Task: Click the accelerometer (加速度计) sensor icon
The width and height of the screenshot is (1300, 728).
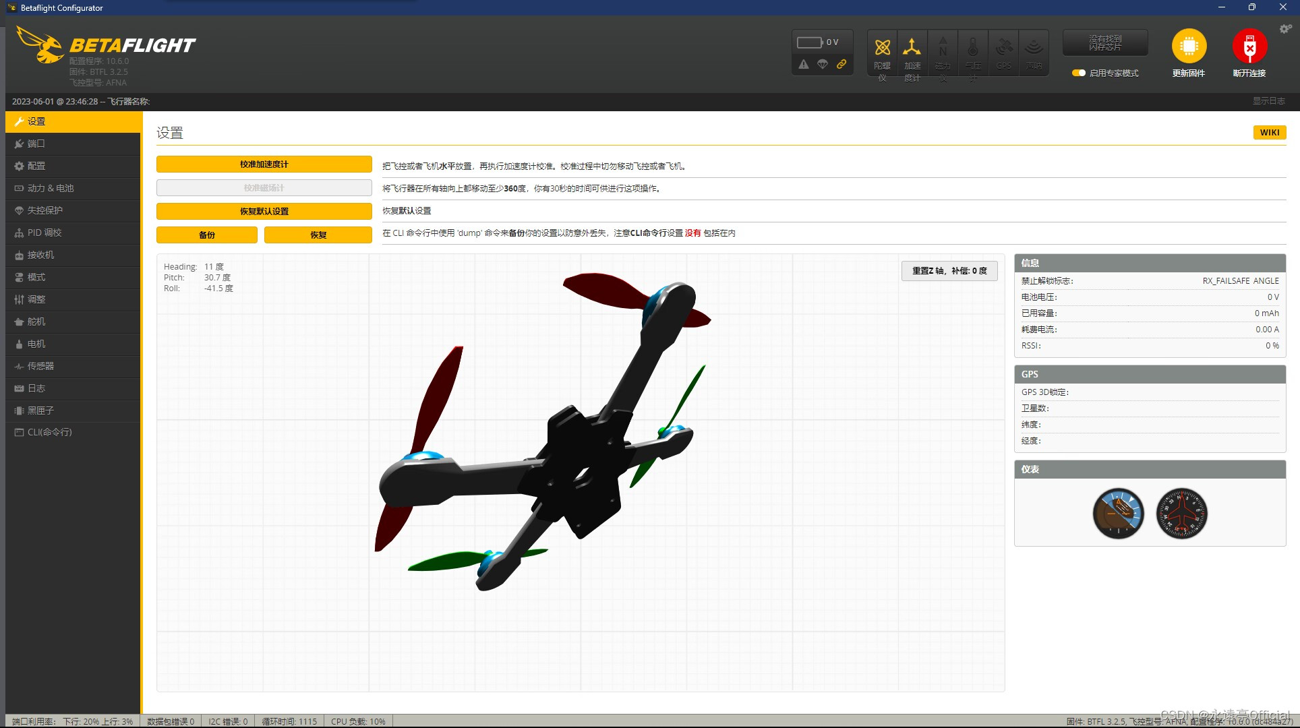Action: [912, 48]
